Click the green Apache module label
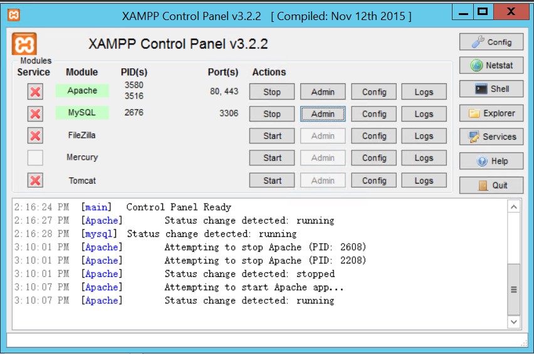Screen dimensions: 534x354 click(82, 91)
